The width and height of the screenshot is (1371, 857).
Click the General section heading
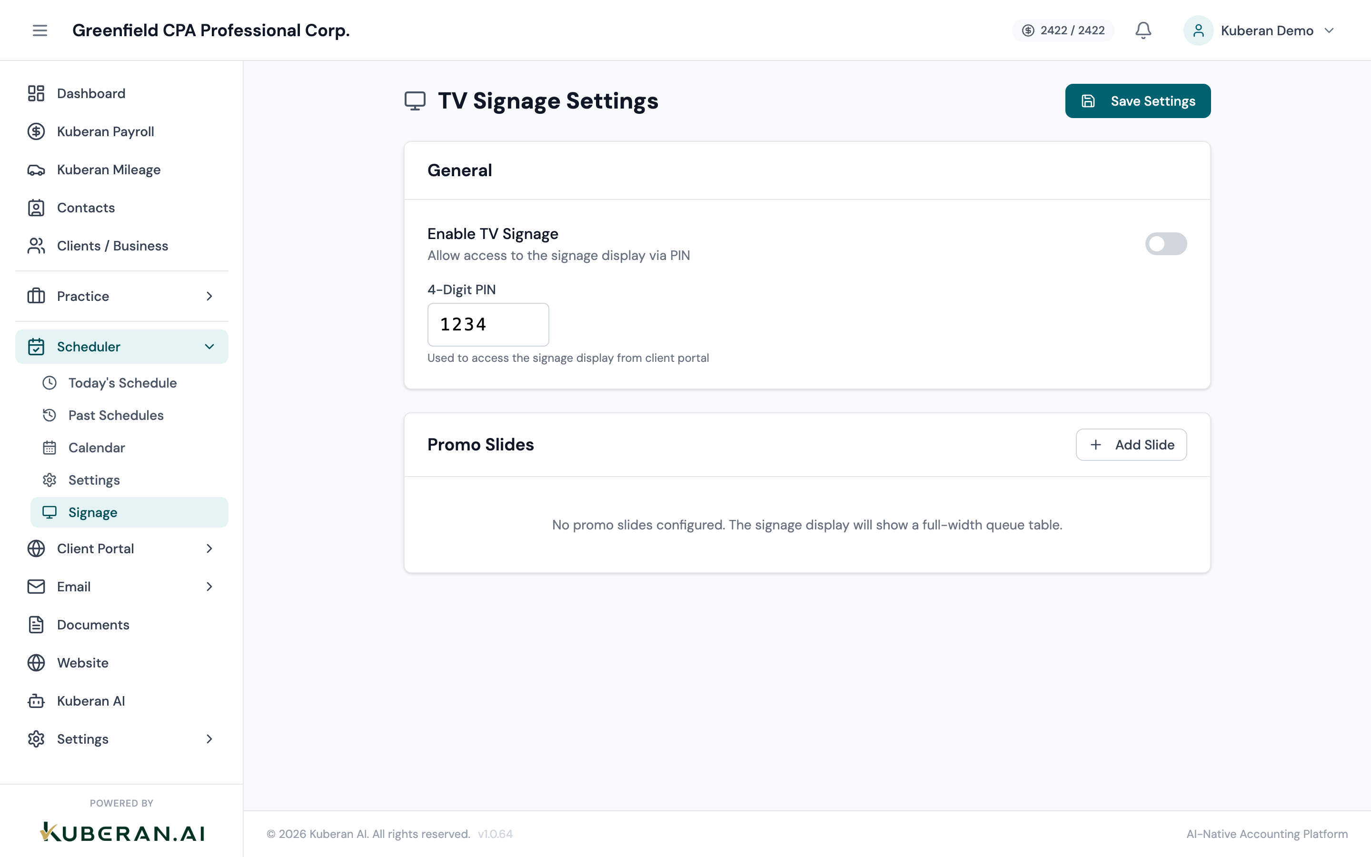click(x=459, y=170)
